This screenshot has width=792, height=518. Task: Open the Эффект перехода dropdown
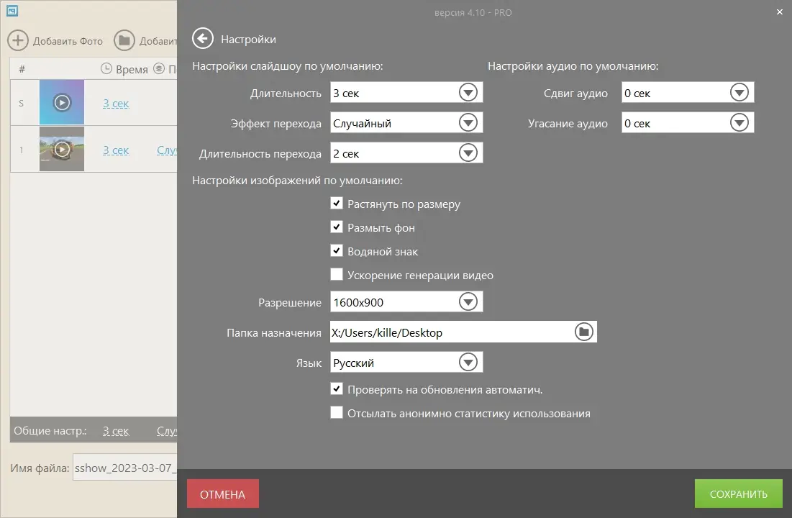406,123
